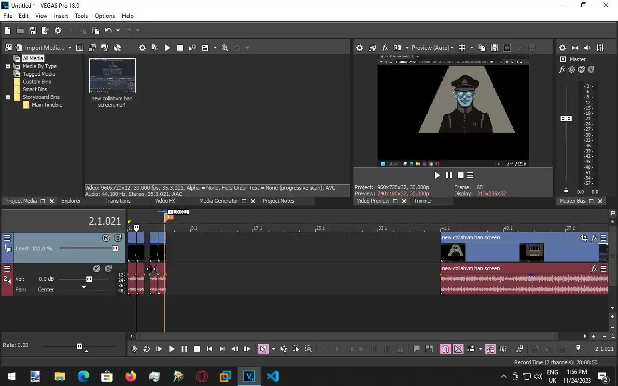Select new collabvm ban screen.mp4 thumbnail
Screen dimensions: 618x386
[x=112, y=76]
